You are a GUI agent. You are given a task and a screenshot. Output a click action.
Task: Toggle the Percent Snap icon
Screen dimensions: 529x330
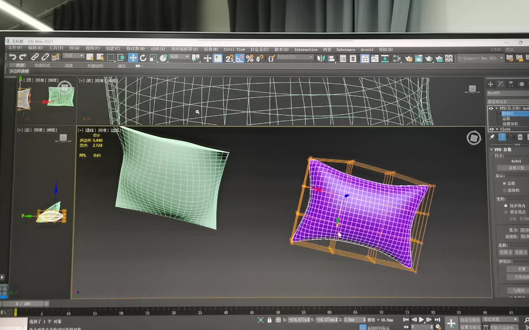(x=250, y=58)
